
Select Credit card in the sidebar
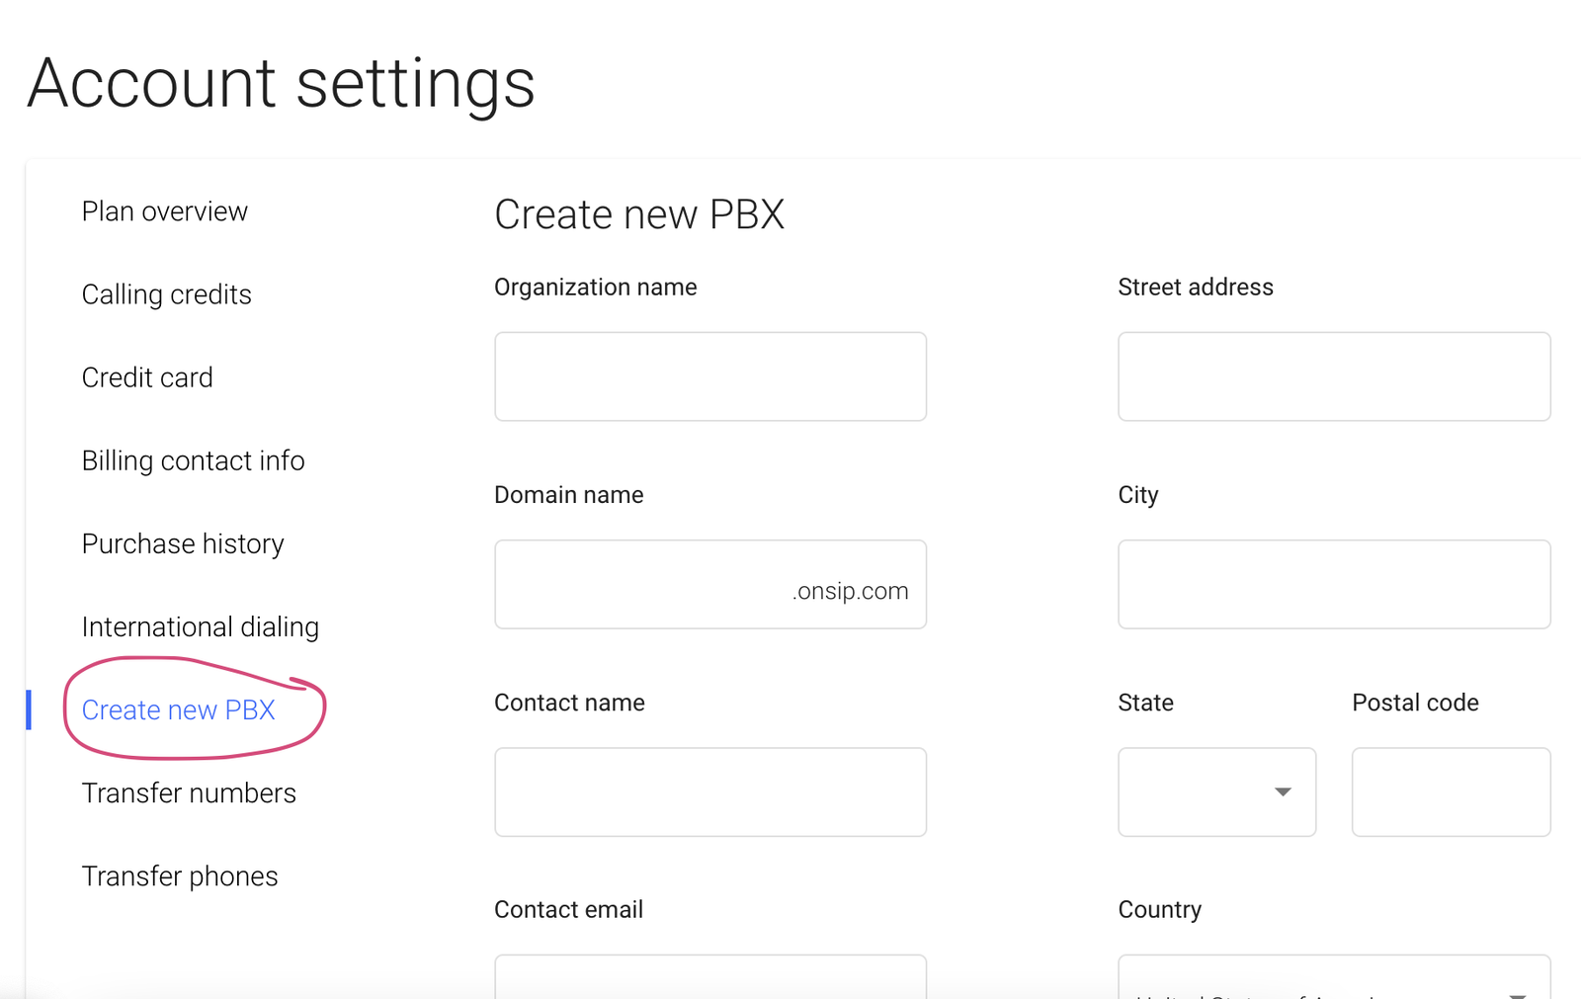147,377
